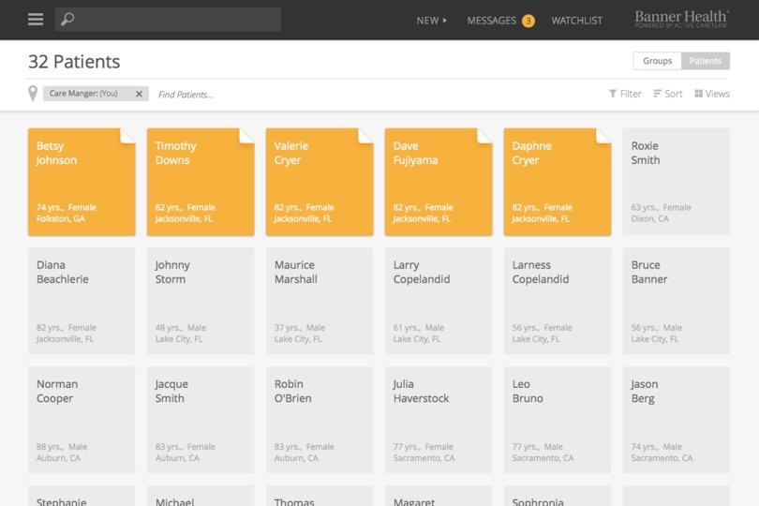This screenshot has height=506, width=759.
Task: Click the Views grid icon
Action: (x=699, y=94)
